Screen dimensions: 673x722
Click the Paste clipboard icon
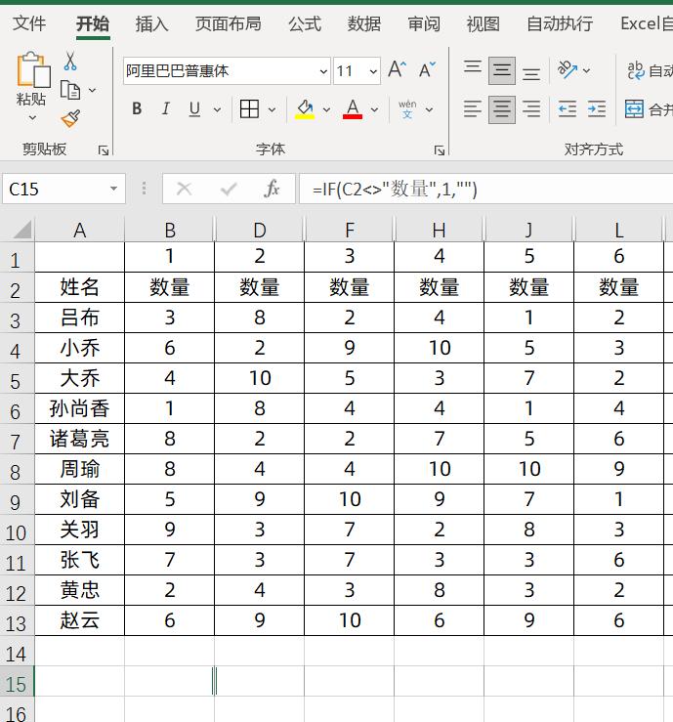tap(33, 70)
